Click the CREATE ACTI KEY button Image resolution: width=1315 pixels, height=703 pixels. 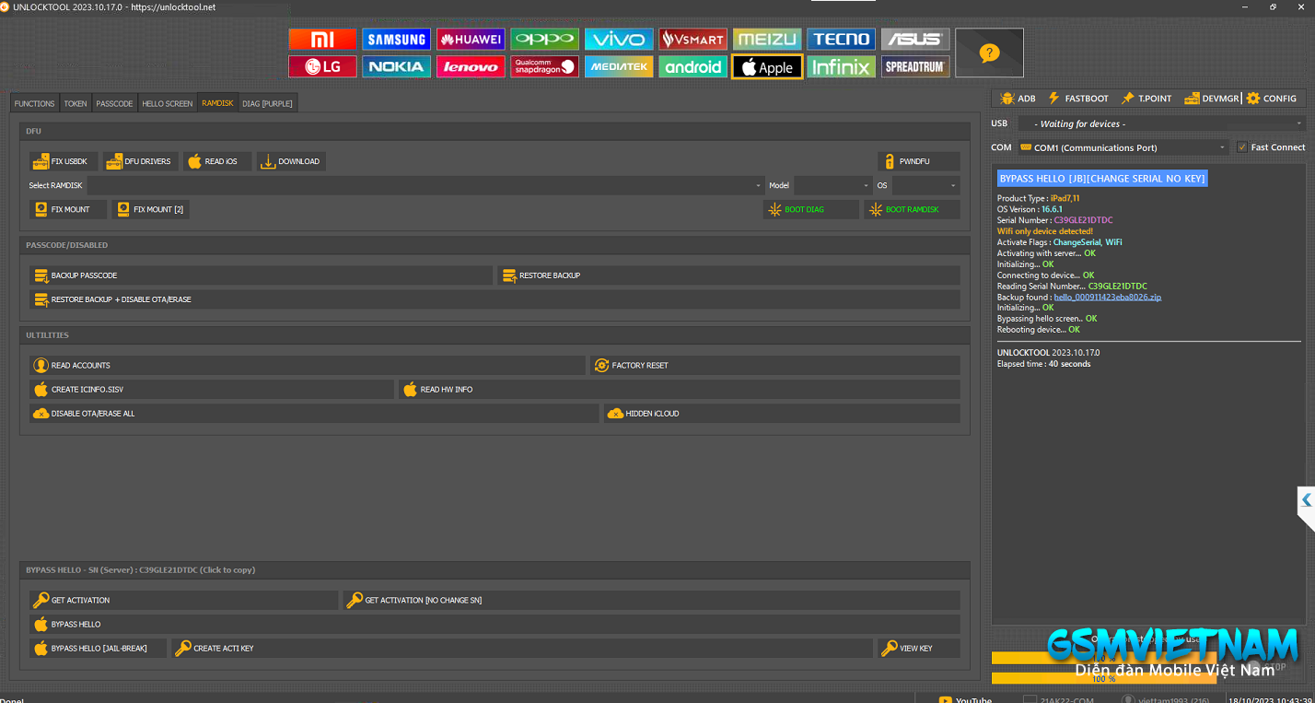click(x=522, y=649)
